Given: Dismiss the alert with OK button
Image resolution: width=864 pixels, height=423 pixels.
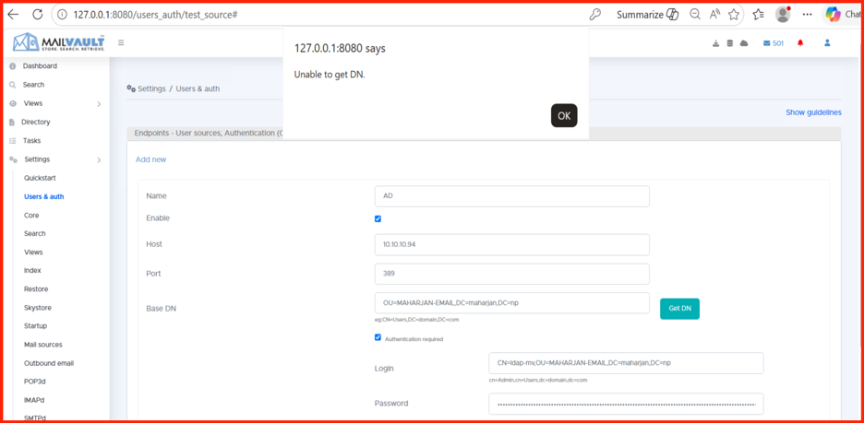Looking at the screenshot, I should click(x=564, y=115).
